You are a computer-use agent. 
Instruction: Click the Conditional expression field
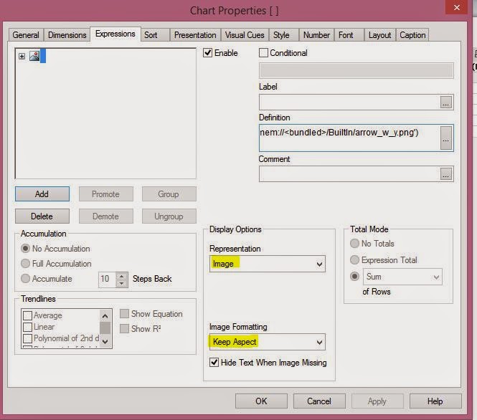click(356, 70)
